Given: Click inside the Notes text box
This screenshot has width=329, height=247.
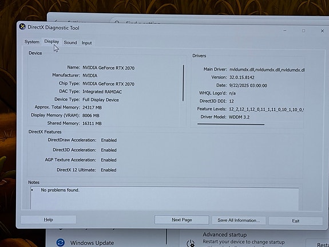Looking at the screenshot, I should point(165,198).
